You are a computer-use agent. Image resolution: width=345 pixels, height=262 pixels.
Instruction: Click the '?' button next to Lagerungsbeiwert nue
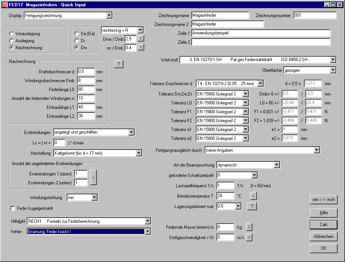click(252, 206)
